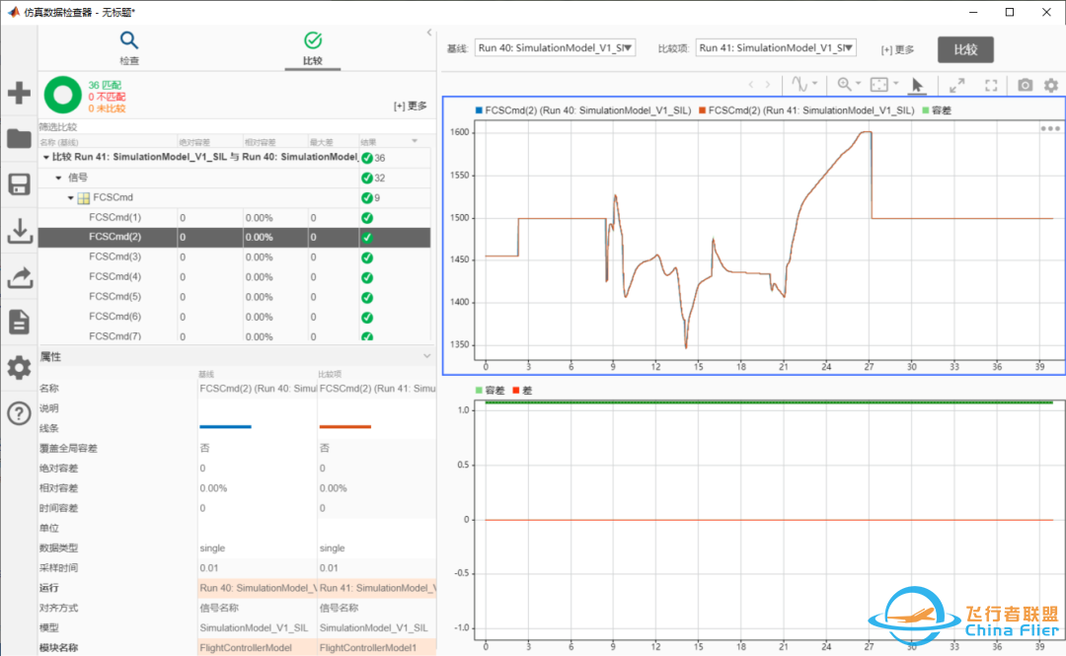Click the compared orange line color swatch
Screen dimensions: 1066x656
[x=344, y=427]
